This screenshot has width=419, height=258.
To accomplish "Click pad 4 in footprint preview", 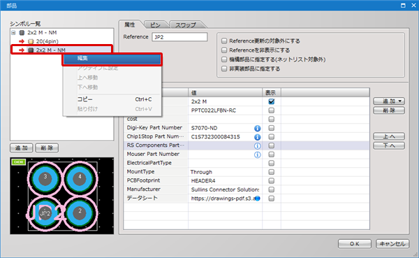I will pyautogui.click(x=80, y=178).
